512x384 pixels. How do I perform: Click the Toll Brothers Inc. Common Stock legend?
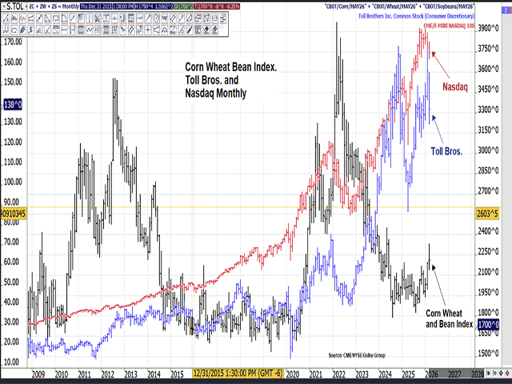point(416,16)
